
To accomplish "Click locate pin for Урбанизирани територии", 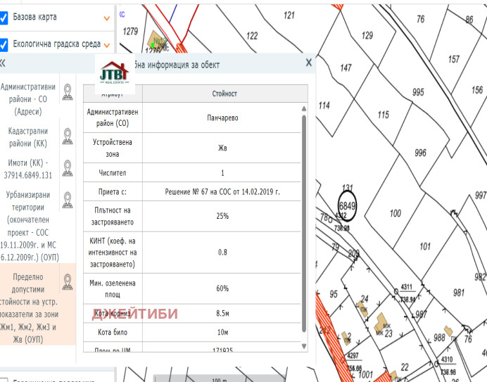I will 68,200.
